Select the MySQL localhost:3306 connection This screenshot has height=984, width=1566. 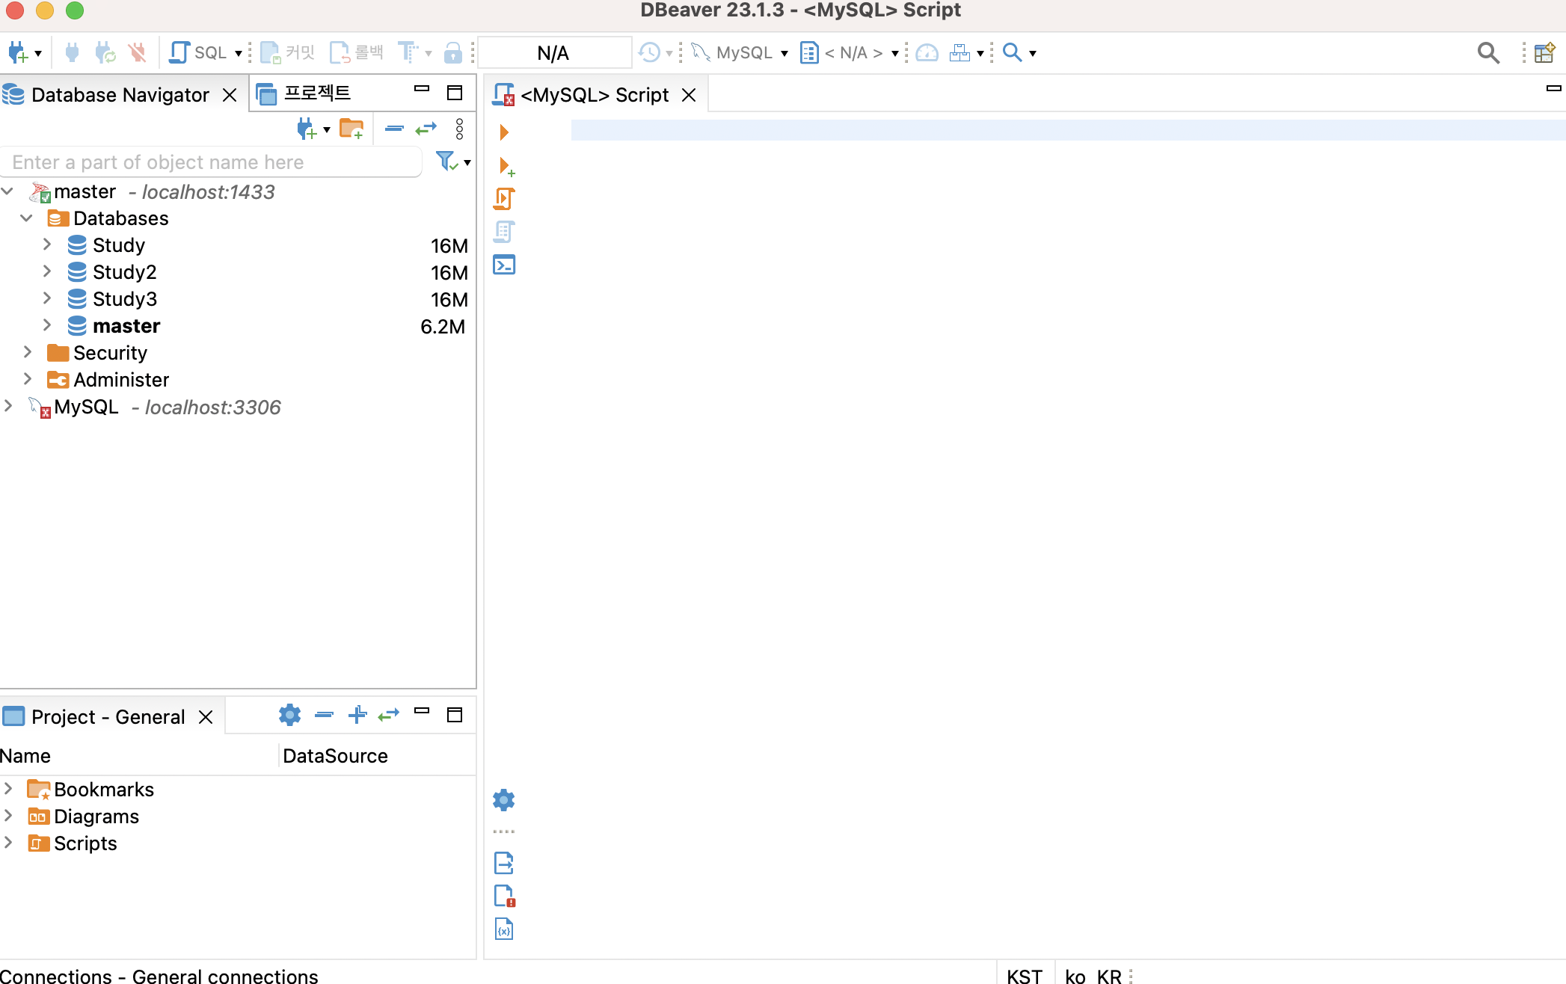click(86, 407)
